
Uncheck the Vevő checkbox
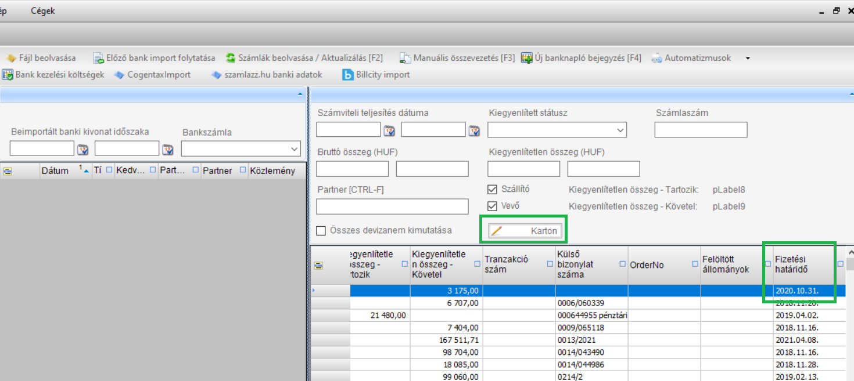point(493,206)
